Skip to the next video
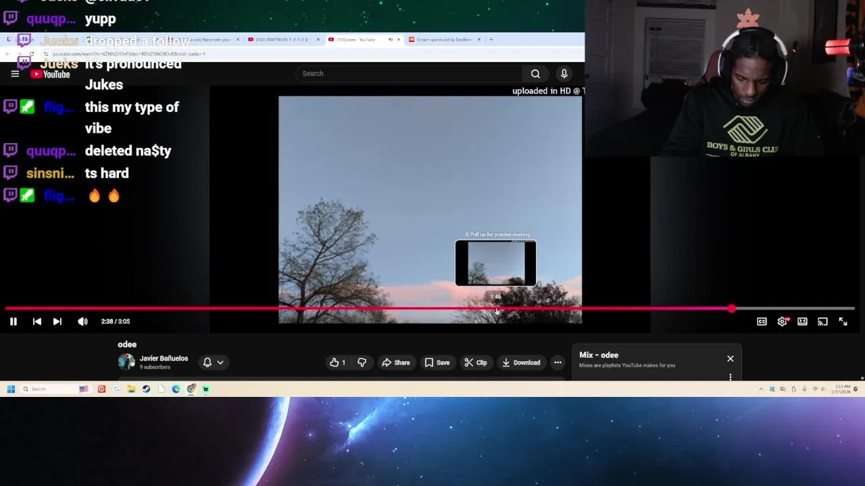Screen dimensions: 865x486 (57, 321)
